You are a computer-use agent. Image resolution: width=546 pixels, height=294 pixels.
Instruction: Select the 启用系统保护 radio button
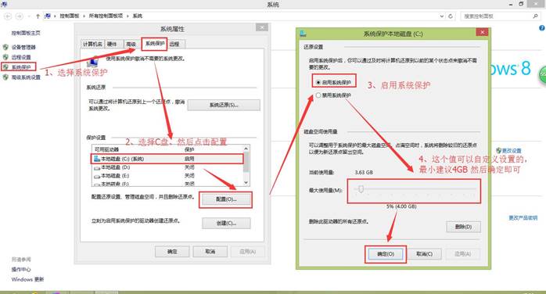[318, 82]
